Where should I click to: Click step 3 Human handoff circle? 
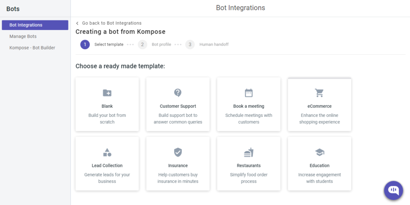point(190,44)
